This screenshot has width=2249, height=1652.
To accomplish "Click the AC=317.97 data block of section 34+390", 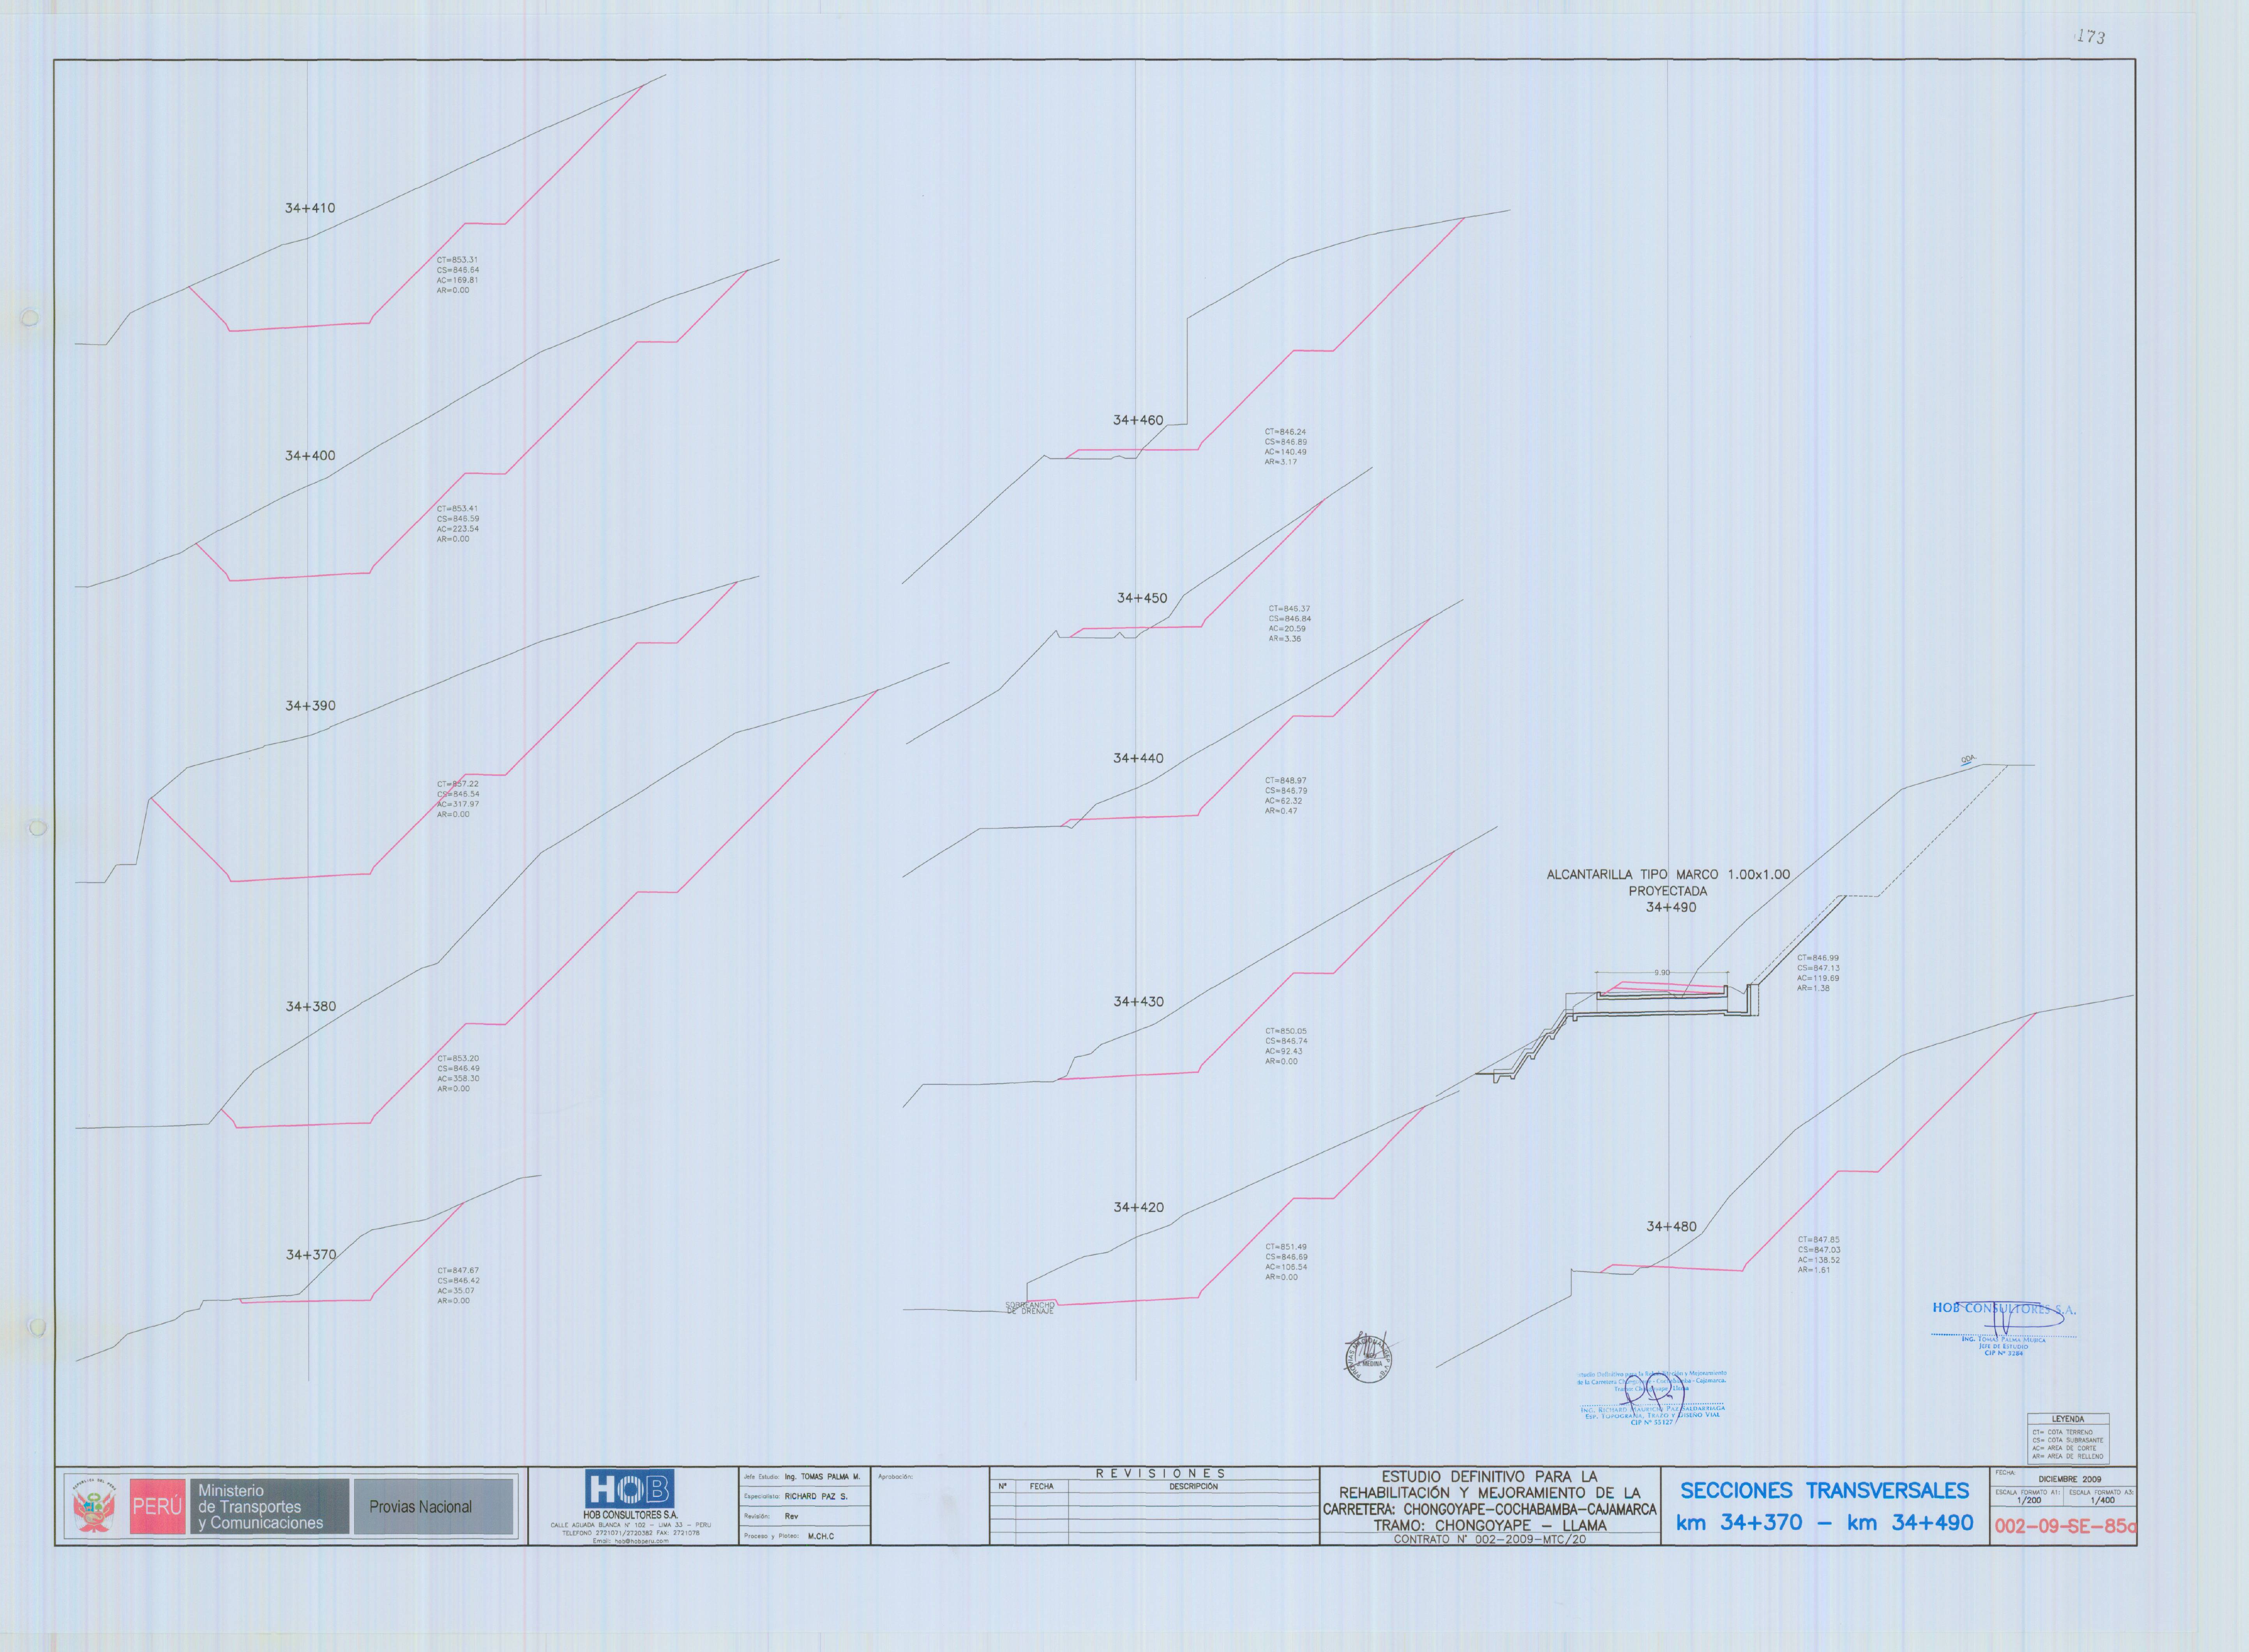I will (x=457, y=799).
